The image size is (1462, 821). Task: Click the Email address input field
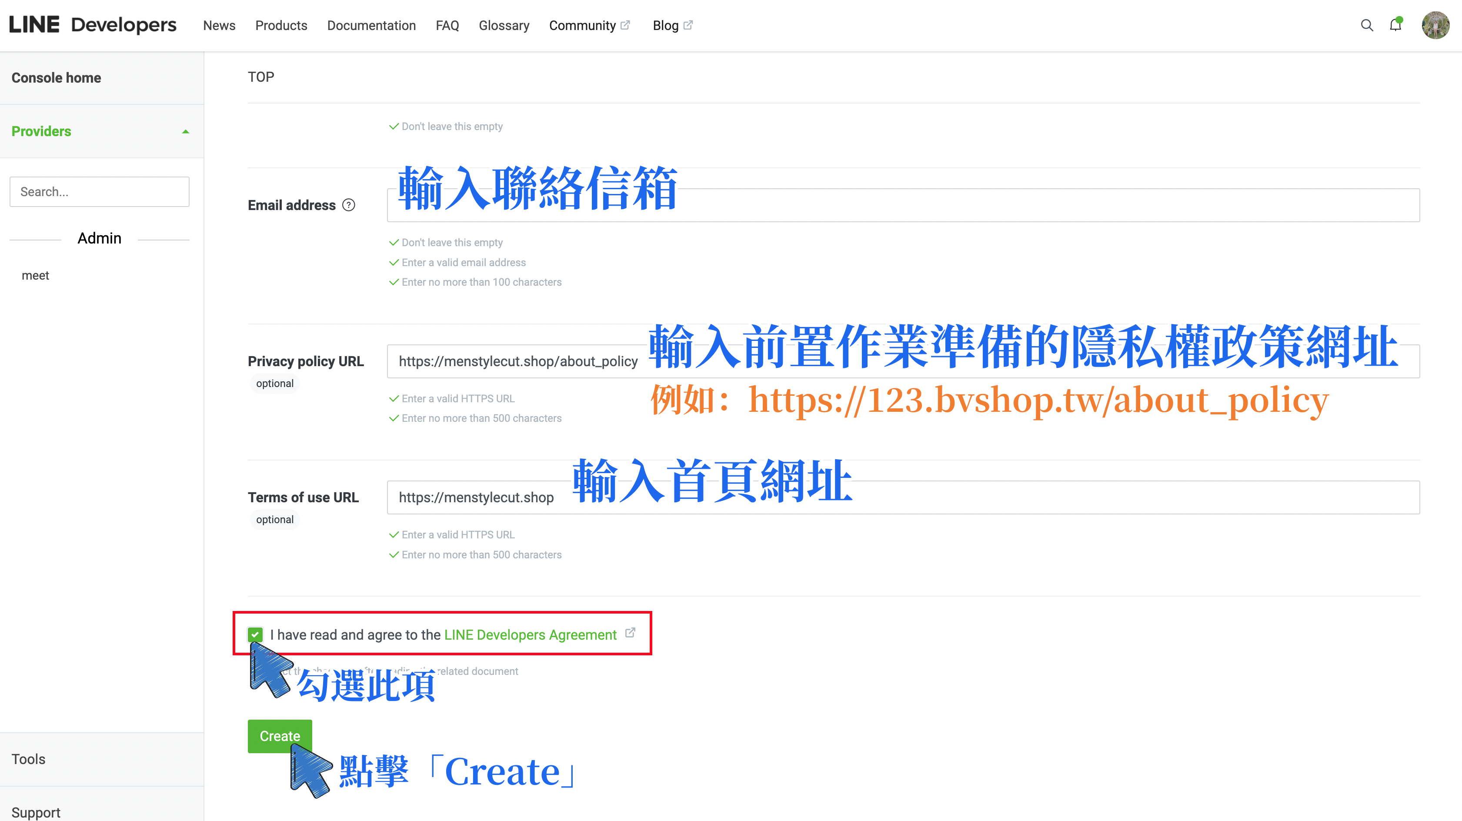click(x=903, y=205)
